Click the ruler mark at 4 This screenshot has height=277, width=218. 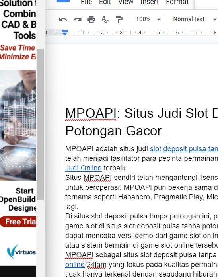(x=140, y=33)
